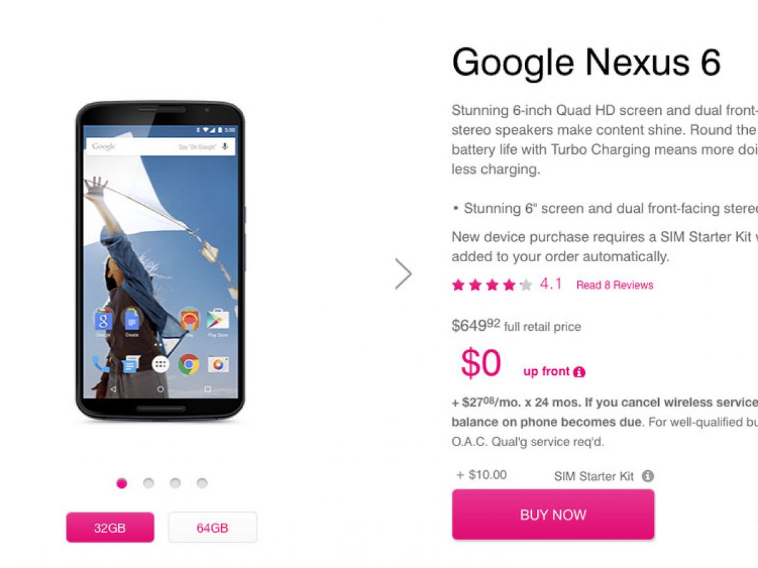The width and height of the screenshot is (758, 568).
Task: Select the second image carousel dot
Action: 148,483
